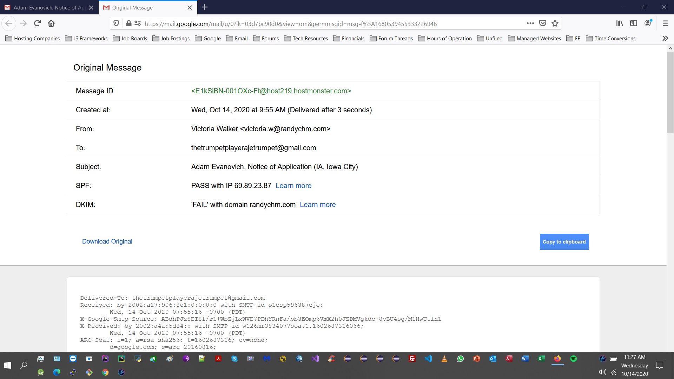Open FileZilla from the taskbar

[412, 359]
